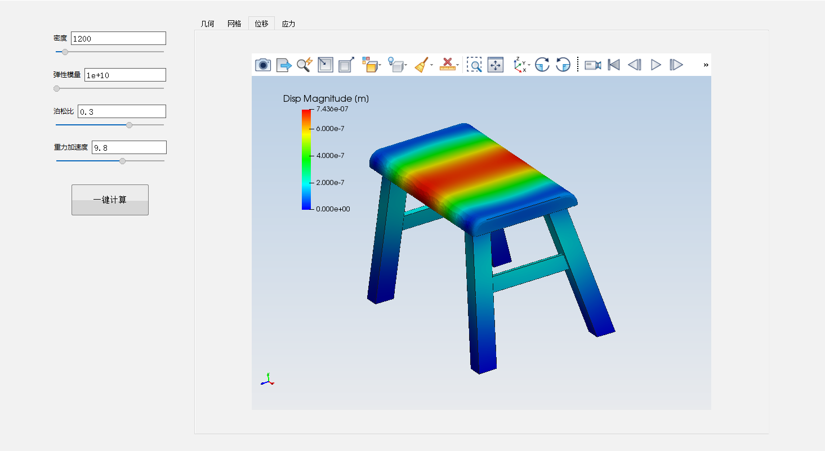Select the 位移 tab
This screenshot has width=825, height=451.
click(261, 24)
